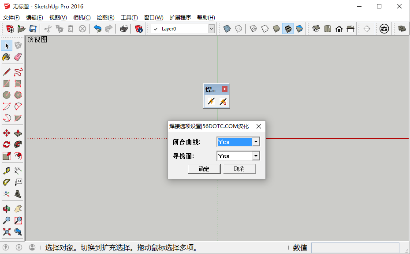Select the Eraser tool
The height and width of the screenshot is (254, 410).
18,57
